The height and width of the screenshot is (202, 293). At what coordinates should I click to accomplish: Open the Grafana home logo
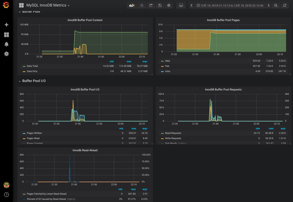point(6,5)
